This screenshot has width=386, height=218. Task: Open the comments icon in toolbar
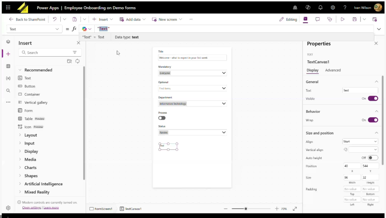click(x=317, y=19)
